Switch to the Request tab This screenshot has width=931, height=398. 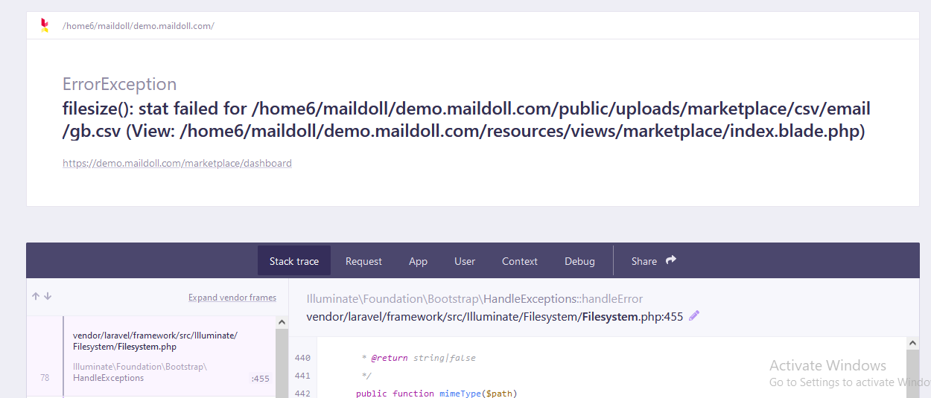(x=363, y=261)
